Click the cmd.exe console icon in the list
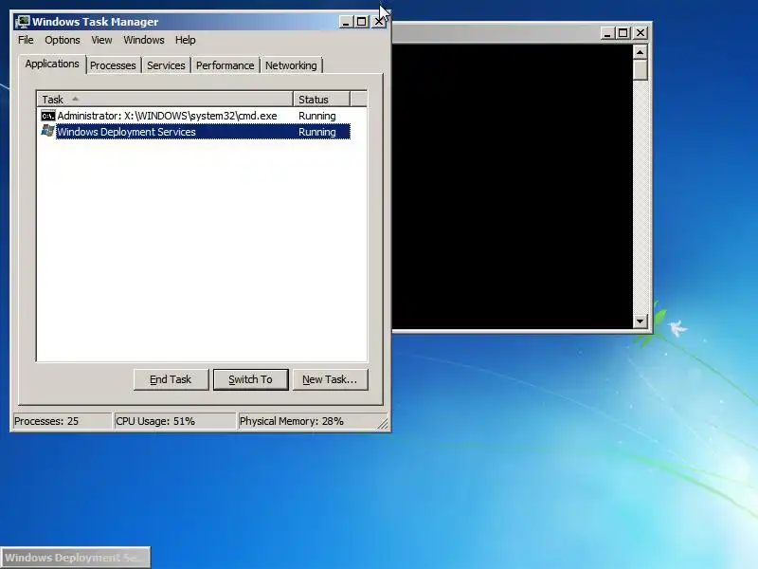This screenshot has width=758, height=569. point(48,116)
